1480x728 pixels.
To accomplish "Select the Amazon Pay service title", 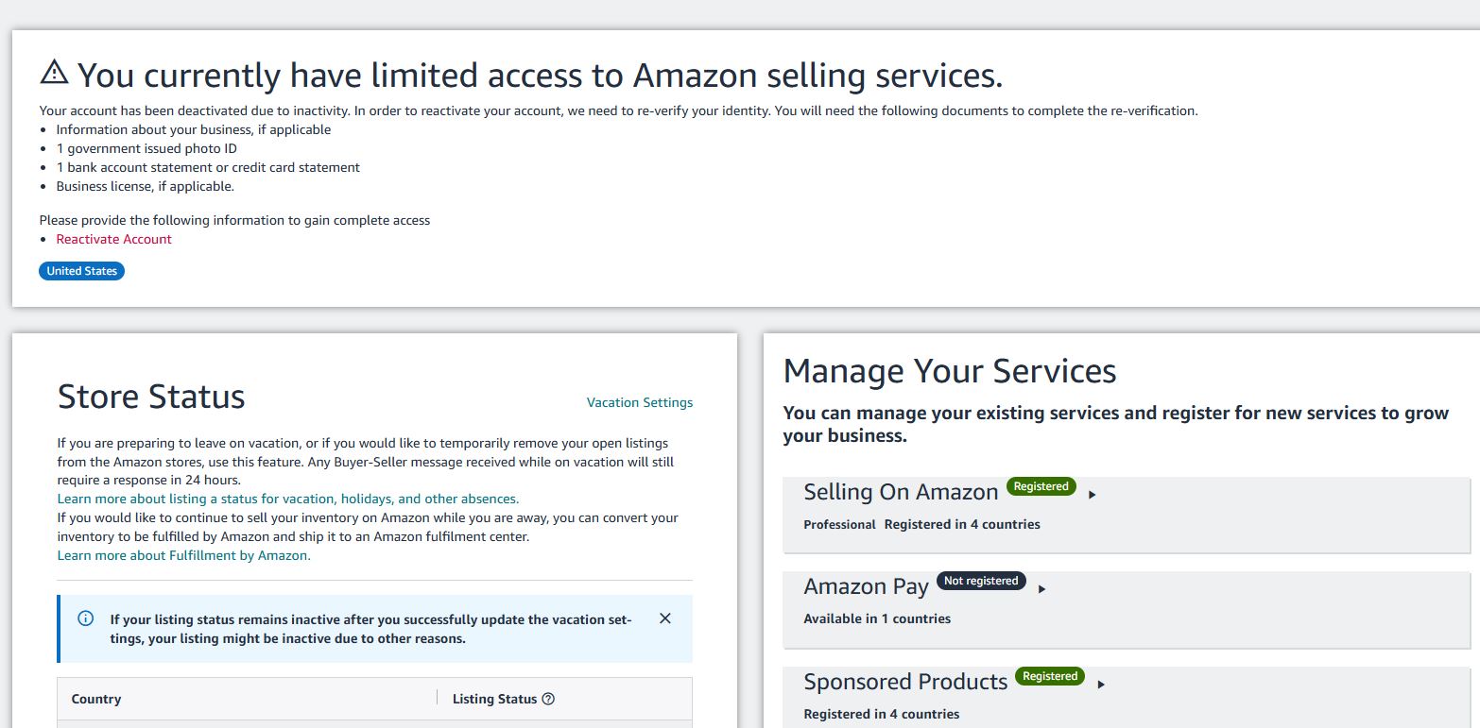I will 867,586.
